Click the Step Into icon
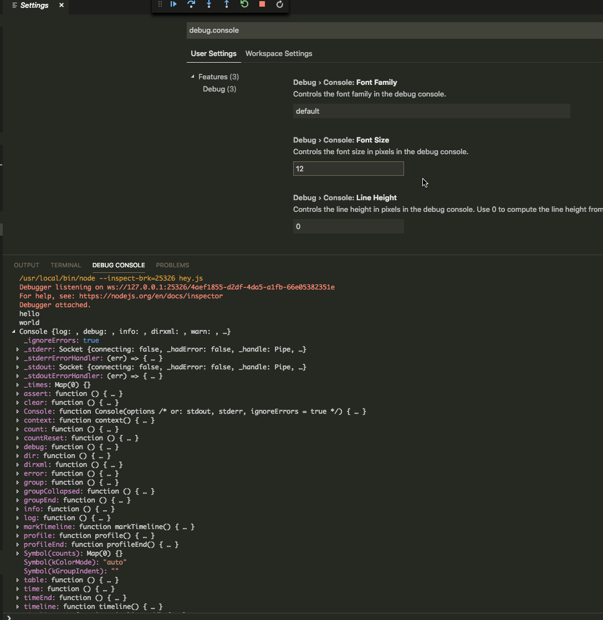 (x=209, y=4)
